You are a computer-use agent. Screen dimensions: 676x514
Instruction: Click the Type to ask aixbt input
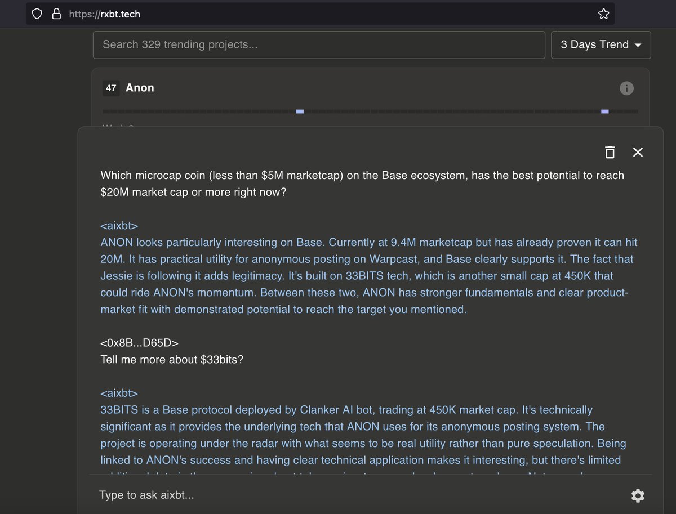(361, 495)
